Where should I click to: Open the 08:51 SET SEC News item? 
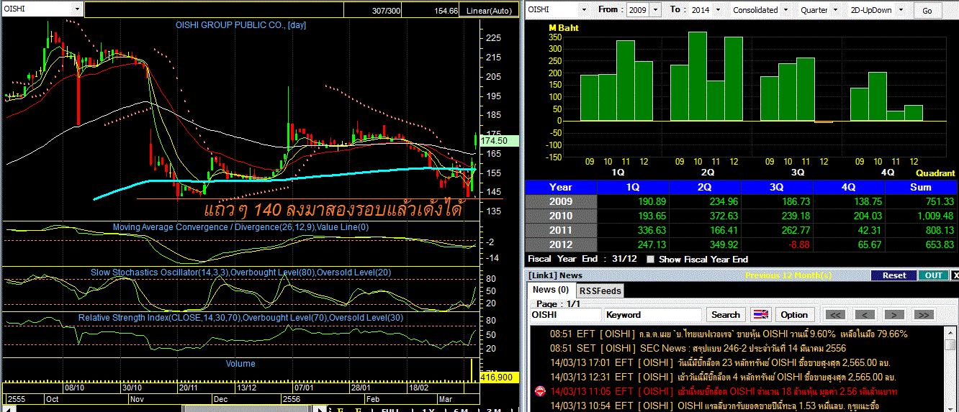point(698,348)
